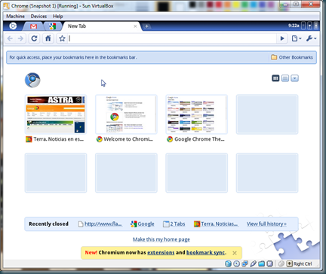Viewport: 326px width, 274px height.
Task: Open the extensions link in notification
Action: pyautogui.click(x=161, y=252)
